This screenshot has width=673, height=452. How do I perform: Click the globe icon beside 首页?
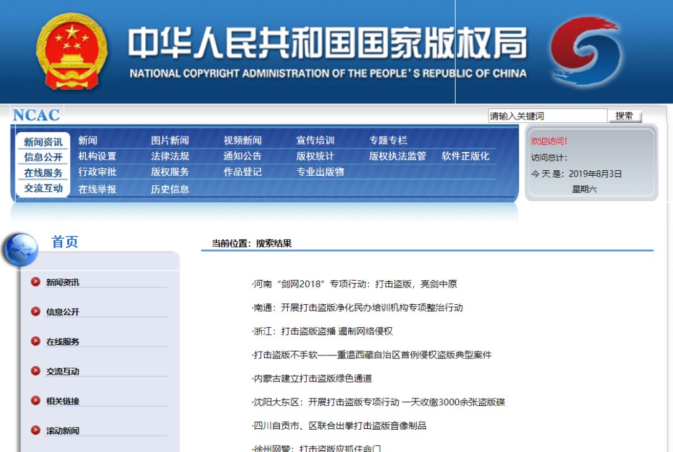point(21,246)
